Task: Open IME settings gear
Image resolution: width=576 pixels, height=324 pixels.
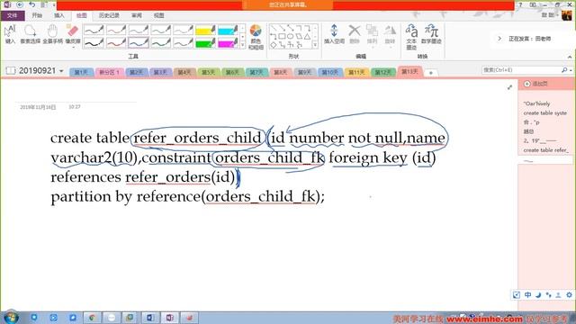Action: tap(569, 294)
